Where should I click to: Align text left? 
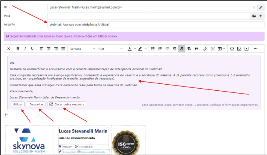coord(41,49)
